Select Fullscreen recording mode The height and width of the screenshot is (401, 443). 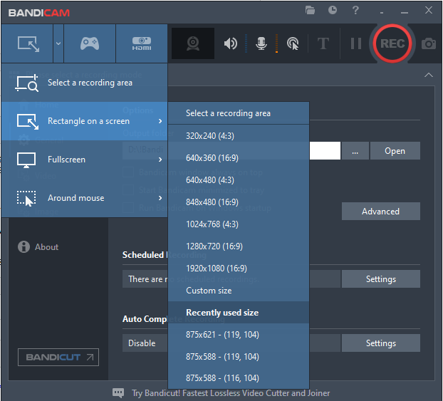point(85,160)
